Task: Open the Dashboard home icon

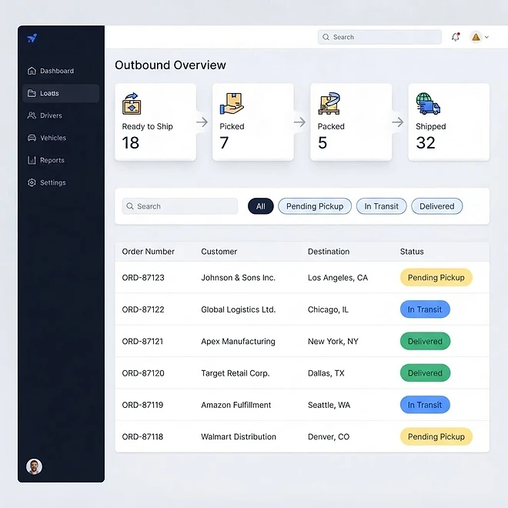Action: tap(32, 71)
